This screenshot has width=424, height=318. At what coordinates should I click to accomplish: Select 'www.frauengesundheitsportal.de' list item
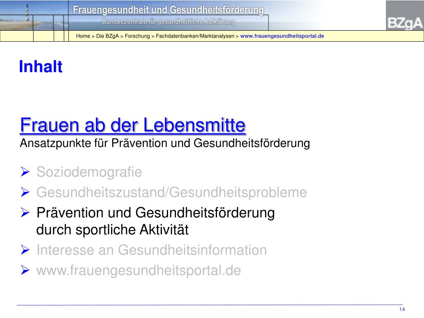(x=139, y=271)
